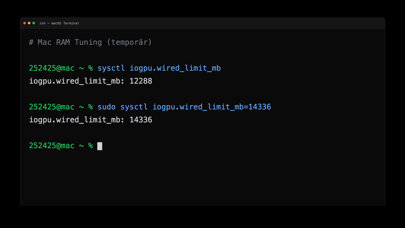
Task: Click the 'zsh — macOS Terminal' window title
Action: coord(59,23)
